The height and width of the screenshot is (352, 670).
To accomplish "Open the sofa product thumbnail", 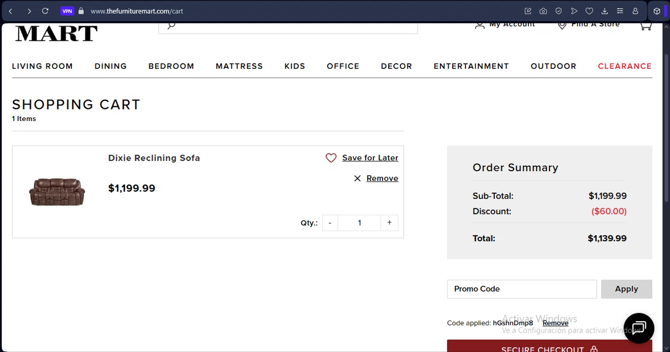I will 57,192.
